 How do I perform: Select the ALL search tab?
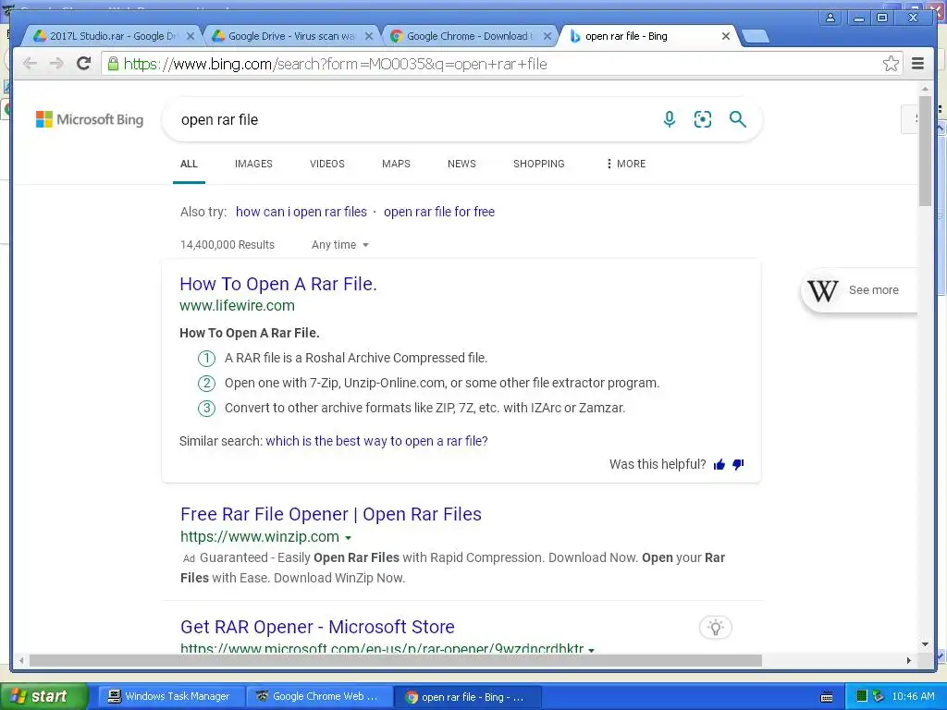189,164
